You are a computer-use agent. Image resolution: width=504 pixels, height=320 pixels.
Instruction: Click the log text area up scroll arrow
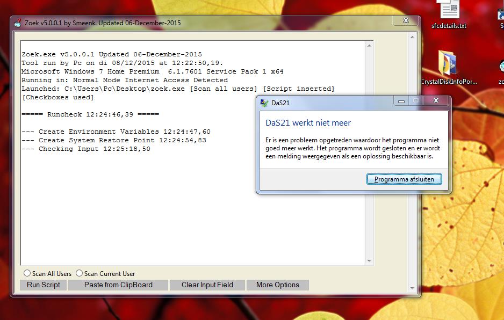pos(369,46)
